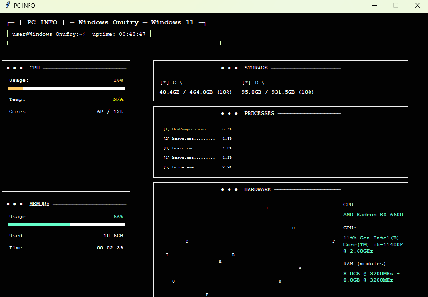Click the CPU usage value 16%
This screenshot has height=297, width=428.
point(118,80)
